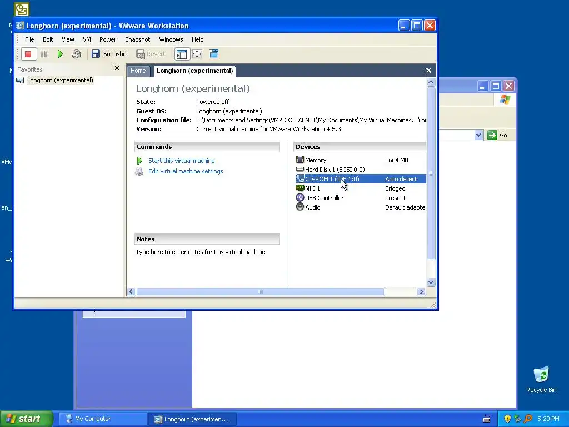This screenshot has width=569, height=427.
Task: Click the Reset toolbar icon
Action: tap(76, 54)
